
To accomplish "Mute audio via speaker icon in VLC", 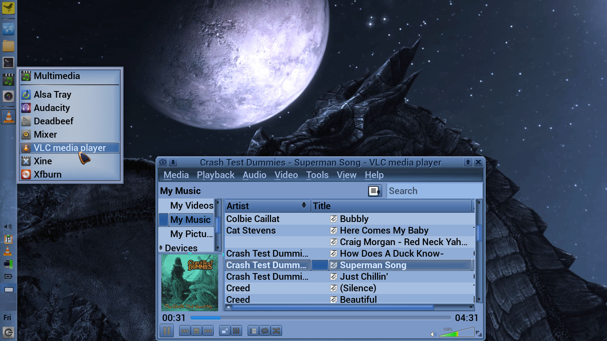I will (x=433, y=334).
